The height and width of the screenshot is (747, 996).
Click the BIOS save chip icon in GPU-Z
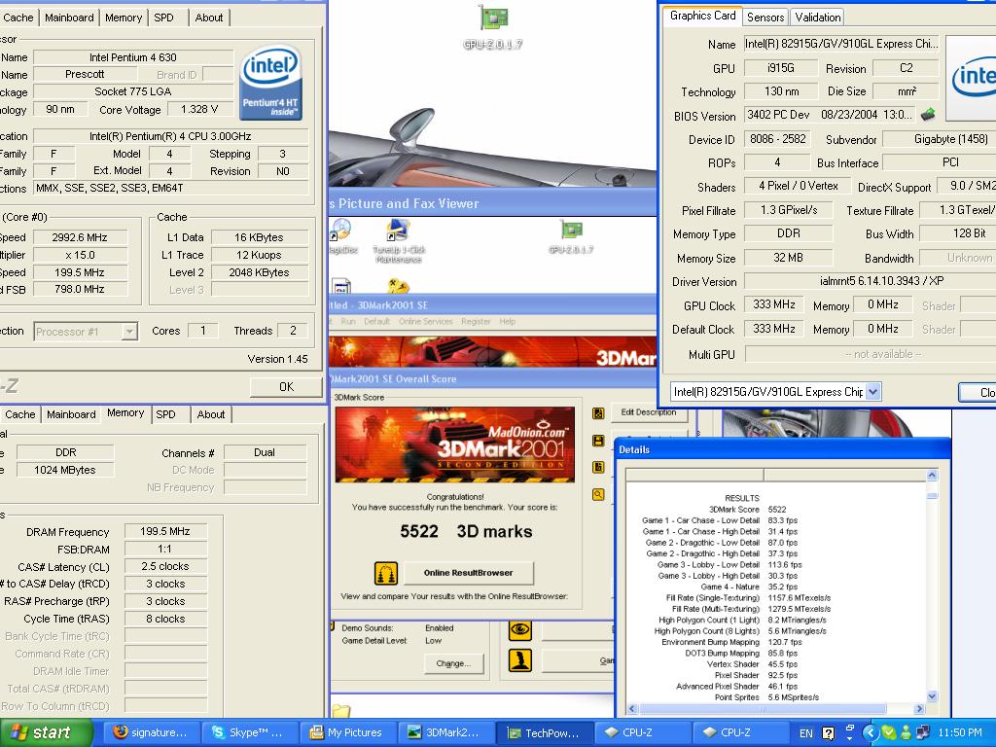pyautogui.click(x=928, y=115)
